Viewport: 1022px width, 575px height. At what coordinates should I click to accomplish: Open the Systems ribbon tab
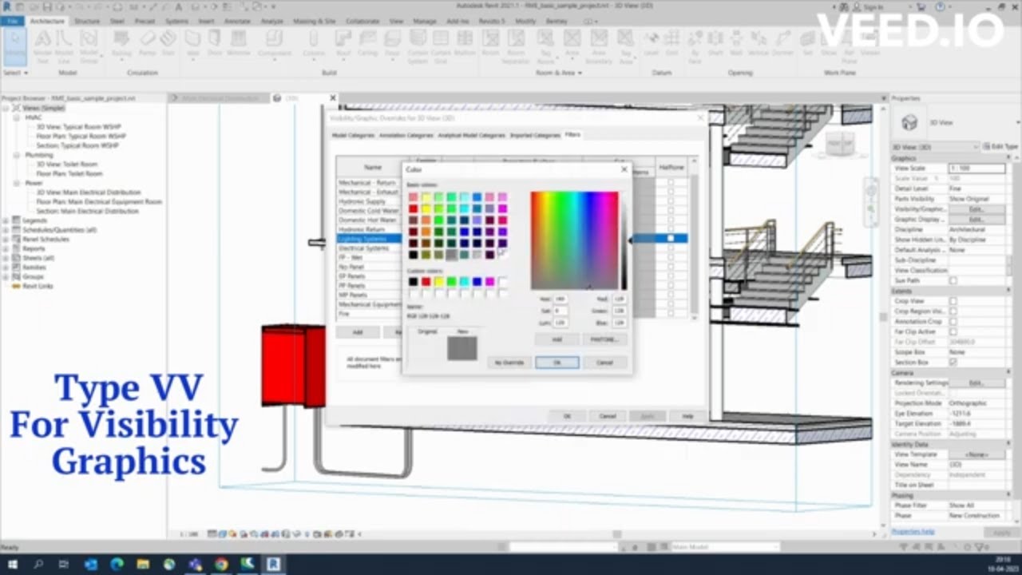[176, 22]
